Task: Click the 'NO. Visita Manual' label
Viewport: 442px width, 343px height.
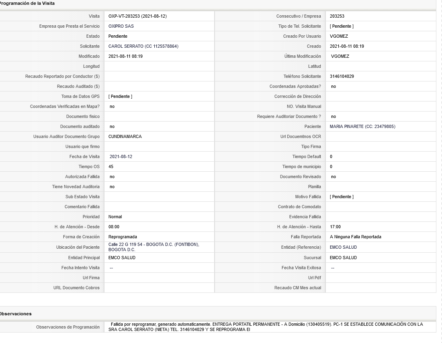Action: click(304, 106)
